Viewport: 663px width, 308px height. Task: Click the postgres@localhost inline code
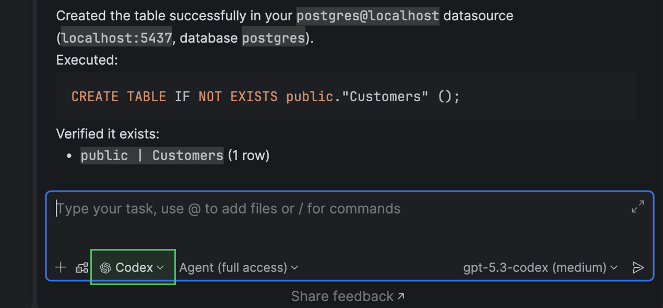point(368,16)
